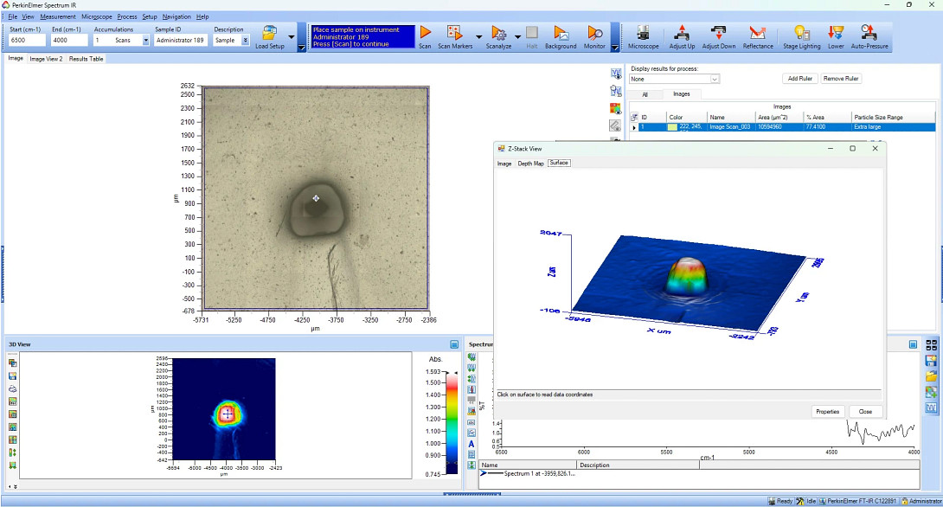The width and height of the screenshot is (943, 507).
Task: Click the Auto-Pressure icon
Action: click(x=869, y=33)
